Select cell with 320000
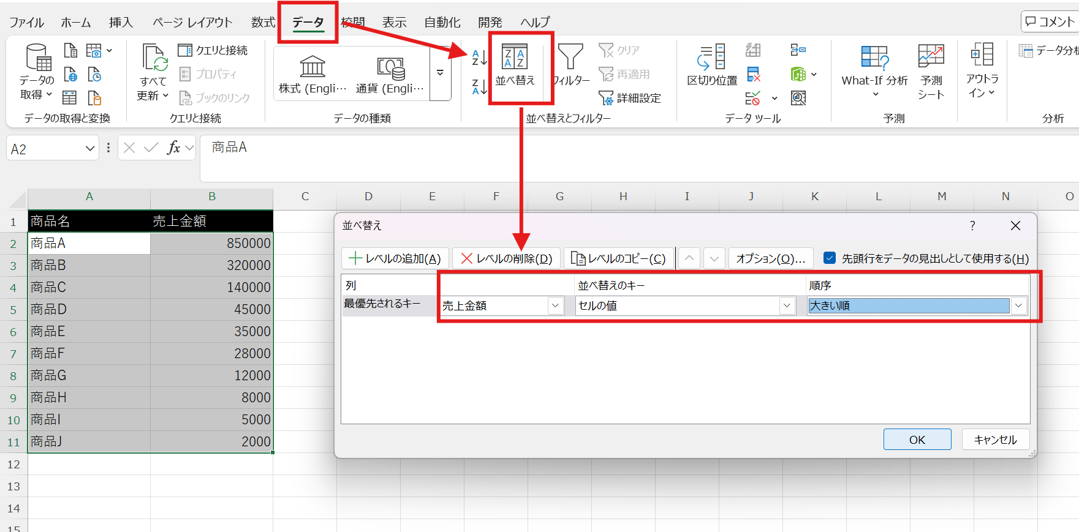This screenshot has height=532, width=1079. (x=211, y=265)
